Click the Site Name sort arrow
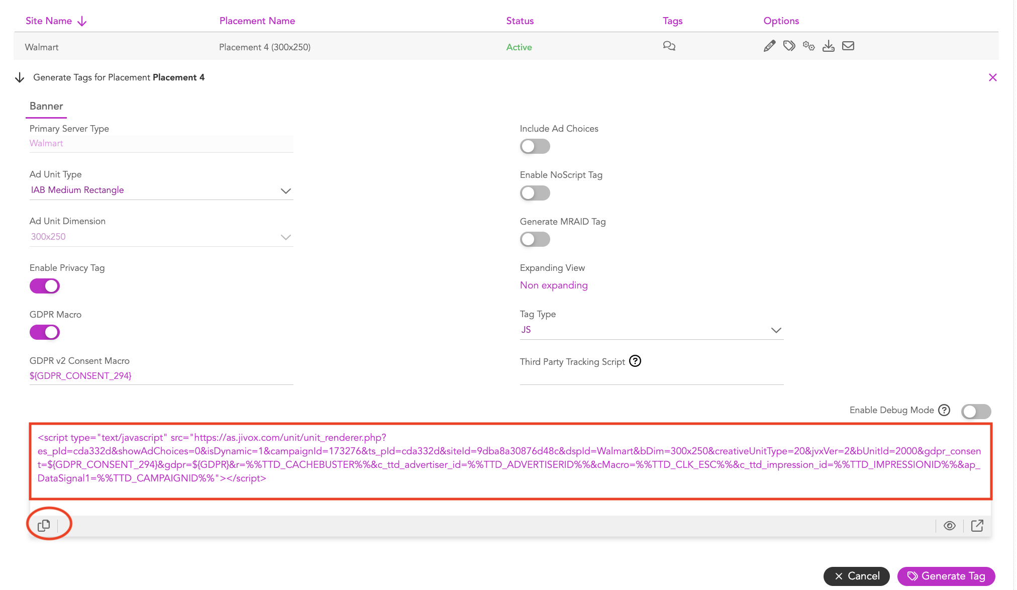 (82, 21)
